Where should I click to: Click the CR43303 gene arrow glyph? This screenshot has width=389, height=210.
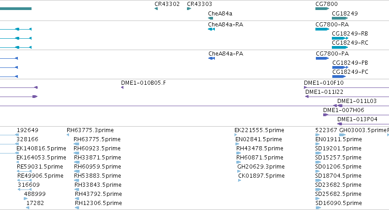coord(189,9)
